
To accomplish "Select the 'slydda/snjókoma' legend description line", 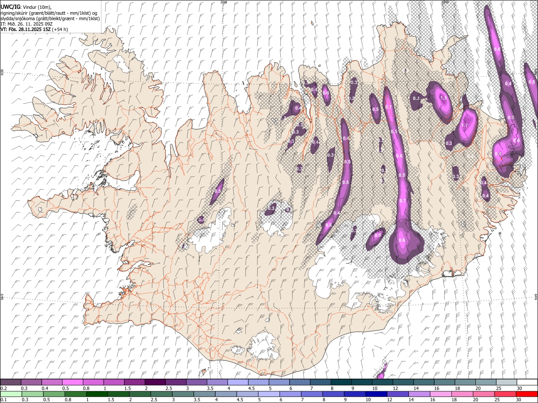I will pos(50,18).
